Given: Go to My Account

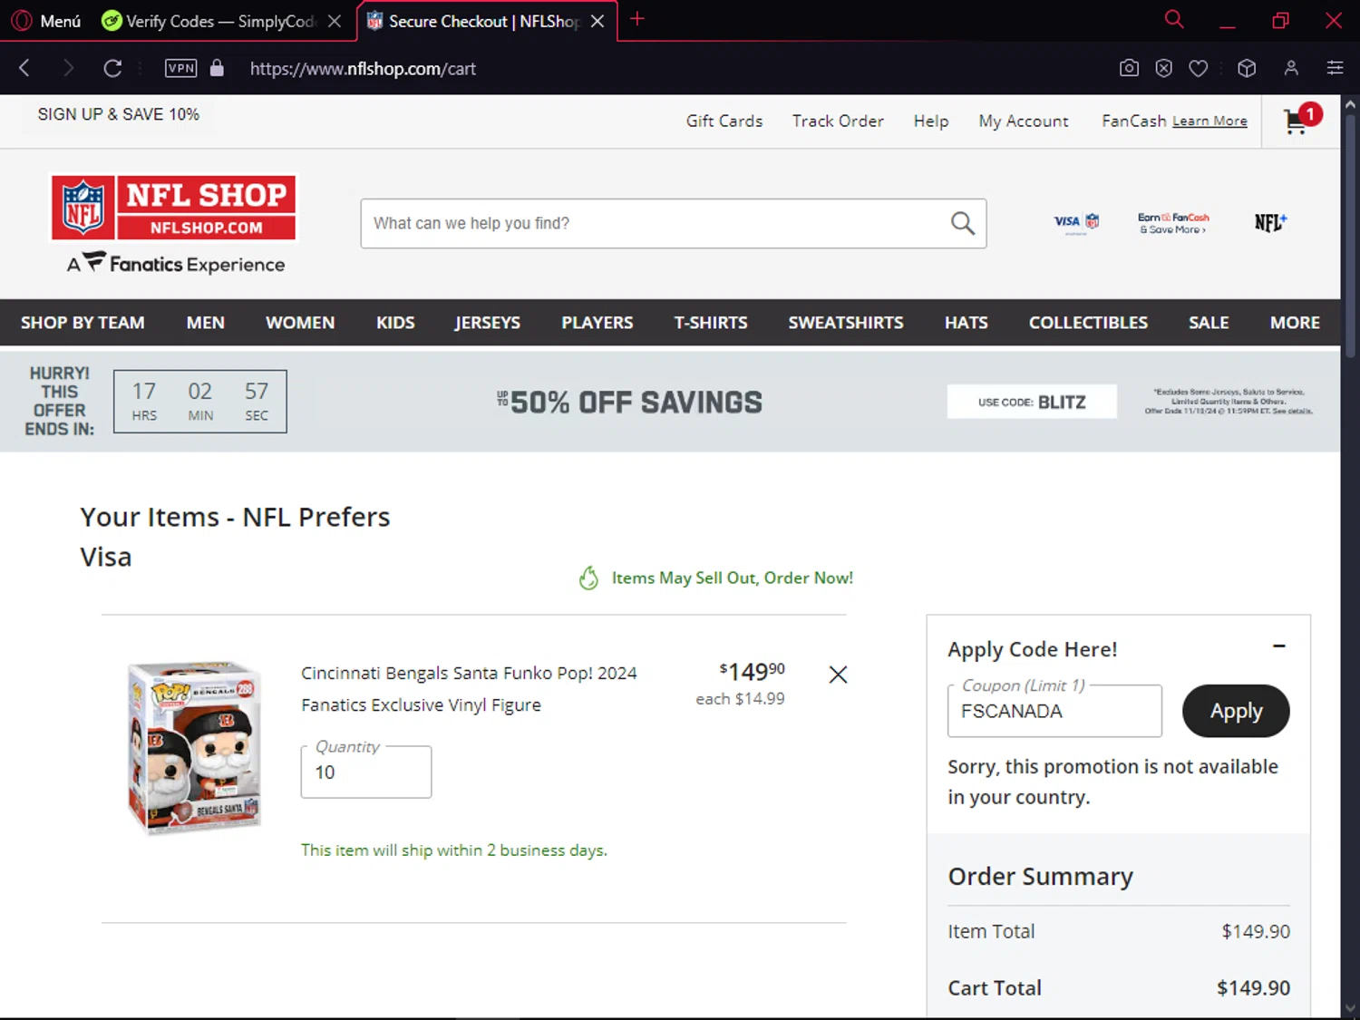Looking at the screenshot, I should (1024, 121).
